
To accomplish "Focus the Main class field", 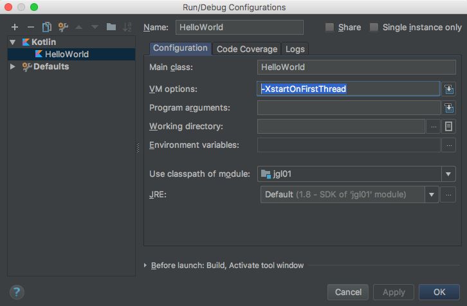I will coord(356,67).
